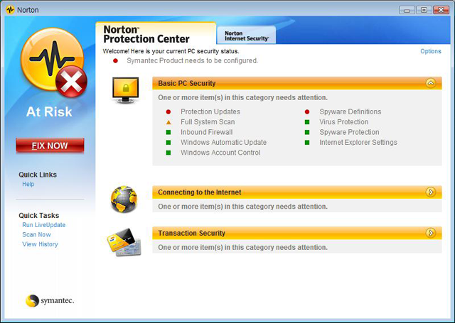Open View History quick task
This screenshot has height=323, width=455.
40,244
